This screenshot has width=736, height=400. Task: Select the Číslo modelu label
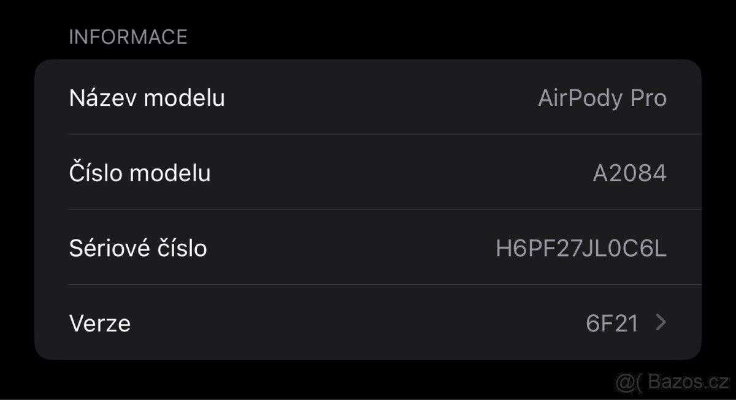point(140,173)
